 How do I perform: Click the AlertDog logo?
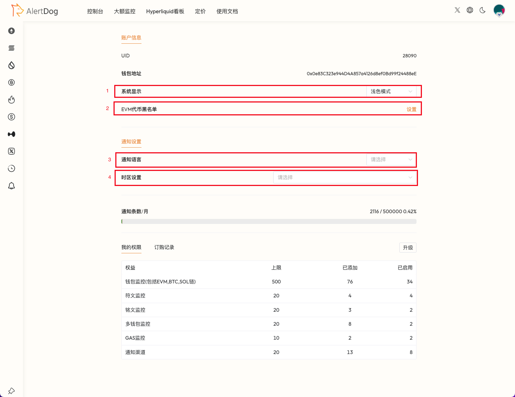click(34, 11)
